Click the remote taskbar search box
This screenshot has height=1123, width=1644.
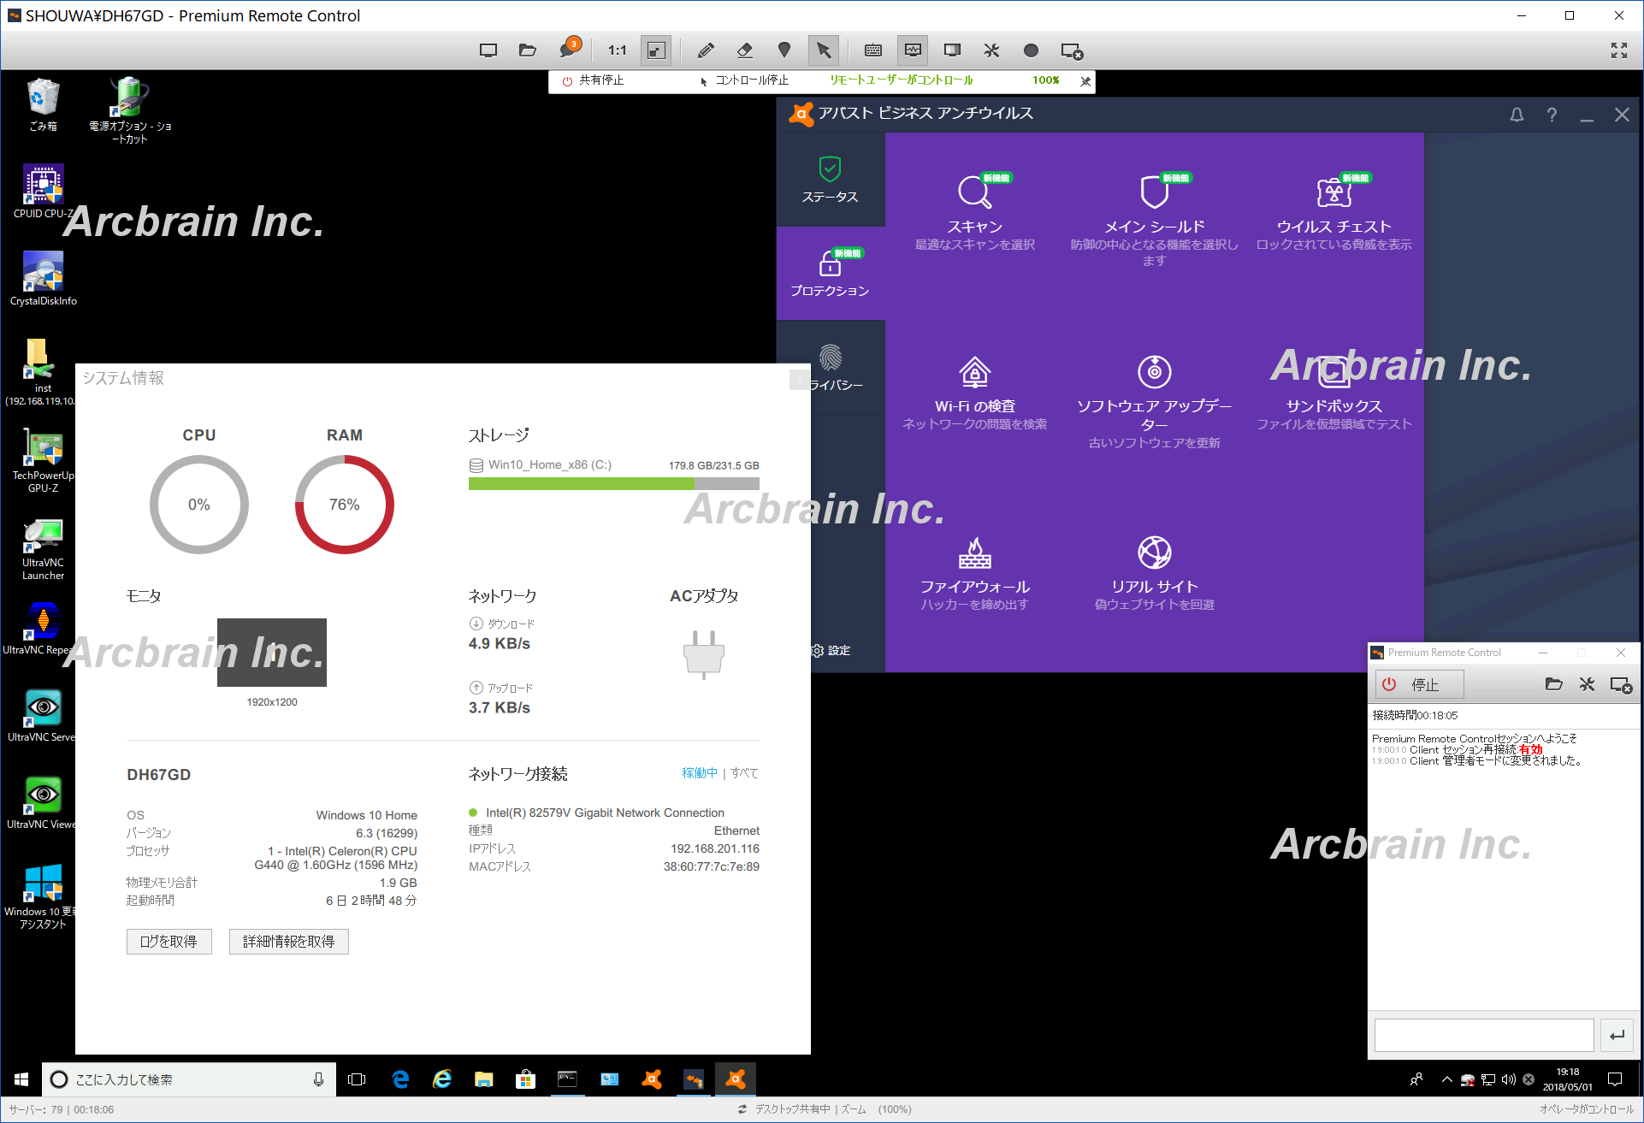[x=188, y=1079]
